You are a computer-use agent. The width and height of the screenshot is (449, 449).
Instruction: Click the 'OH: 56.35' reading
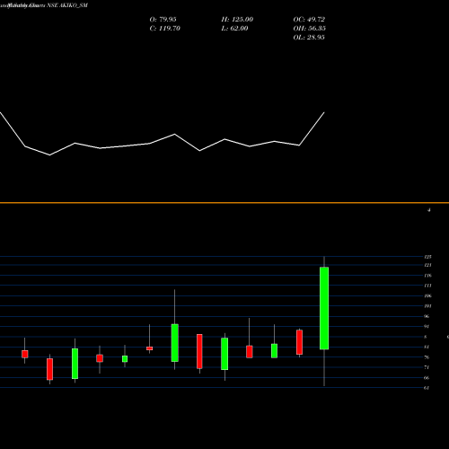(x=309, y=29)
